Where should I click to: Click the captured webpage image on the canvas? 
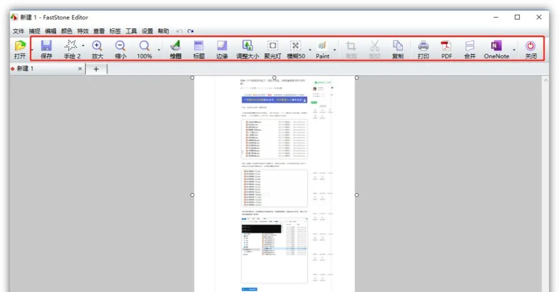pyautogui.click(x=274, y=184)
